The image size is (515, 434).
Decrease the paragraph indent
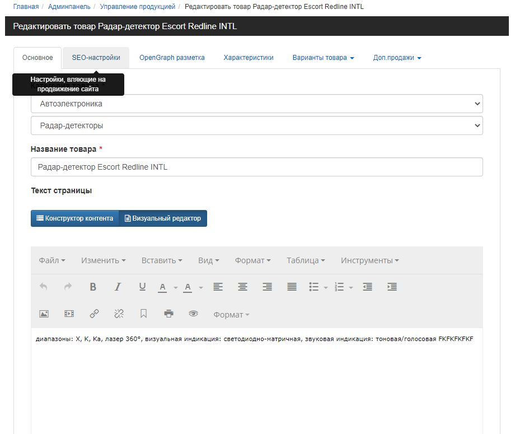(368, 287)
